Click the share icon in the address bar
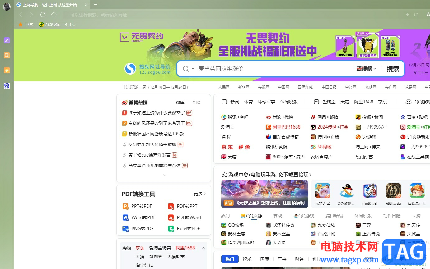This screenshot has width=430, height=269. pos(416,15)
